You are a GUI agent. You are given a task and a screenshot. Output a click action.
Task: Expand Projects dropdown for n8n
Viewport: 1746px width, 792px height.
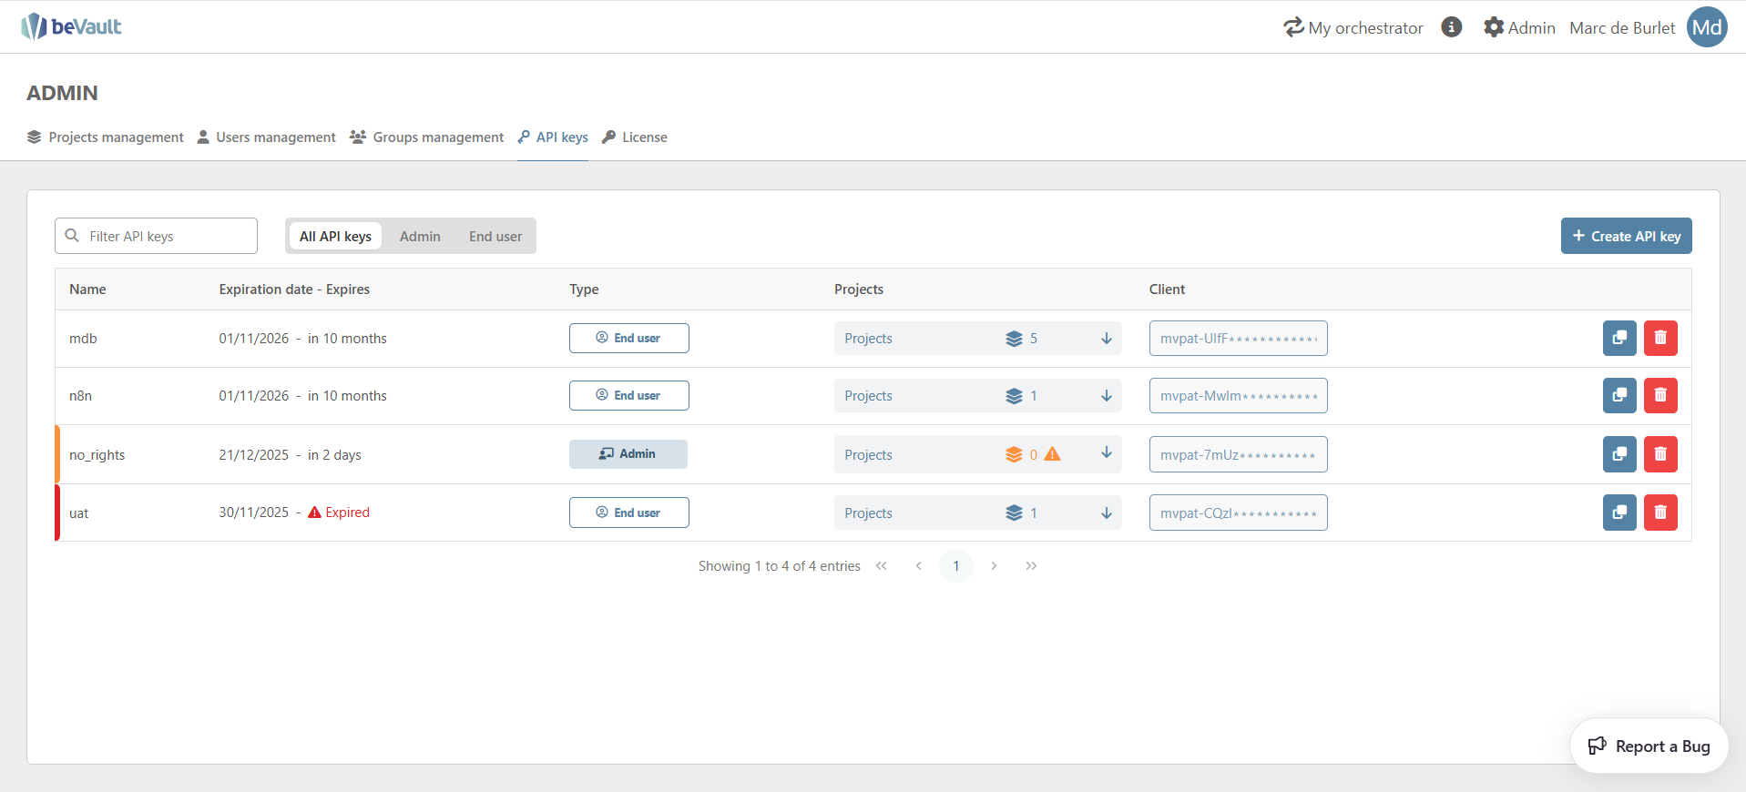(x=1106, y=396)
